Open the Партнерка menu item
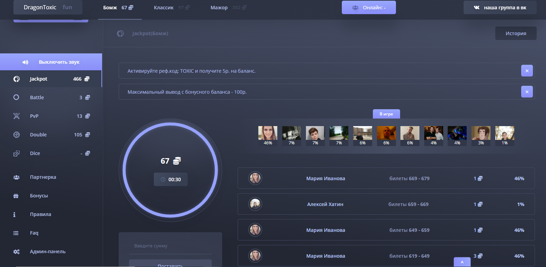 pos(51,177)
